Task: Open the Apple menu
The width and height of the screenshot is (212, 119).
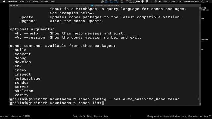Action: [x=4, y=1]
